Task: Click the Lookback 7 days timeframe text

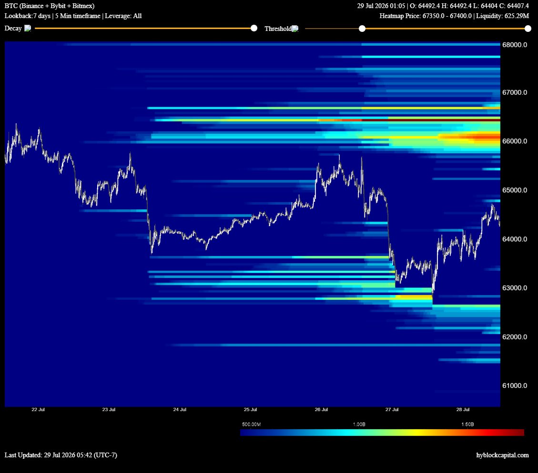Action: tap(73, 16)
